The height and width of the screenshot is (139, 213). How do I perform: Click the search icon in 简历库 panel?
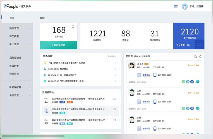pyautogui.click(x=195, y=56)
